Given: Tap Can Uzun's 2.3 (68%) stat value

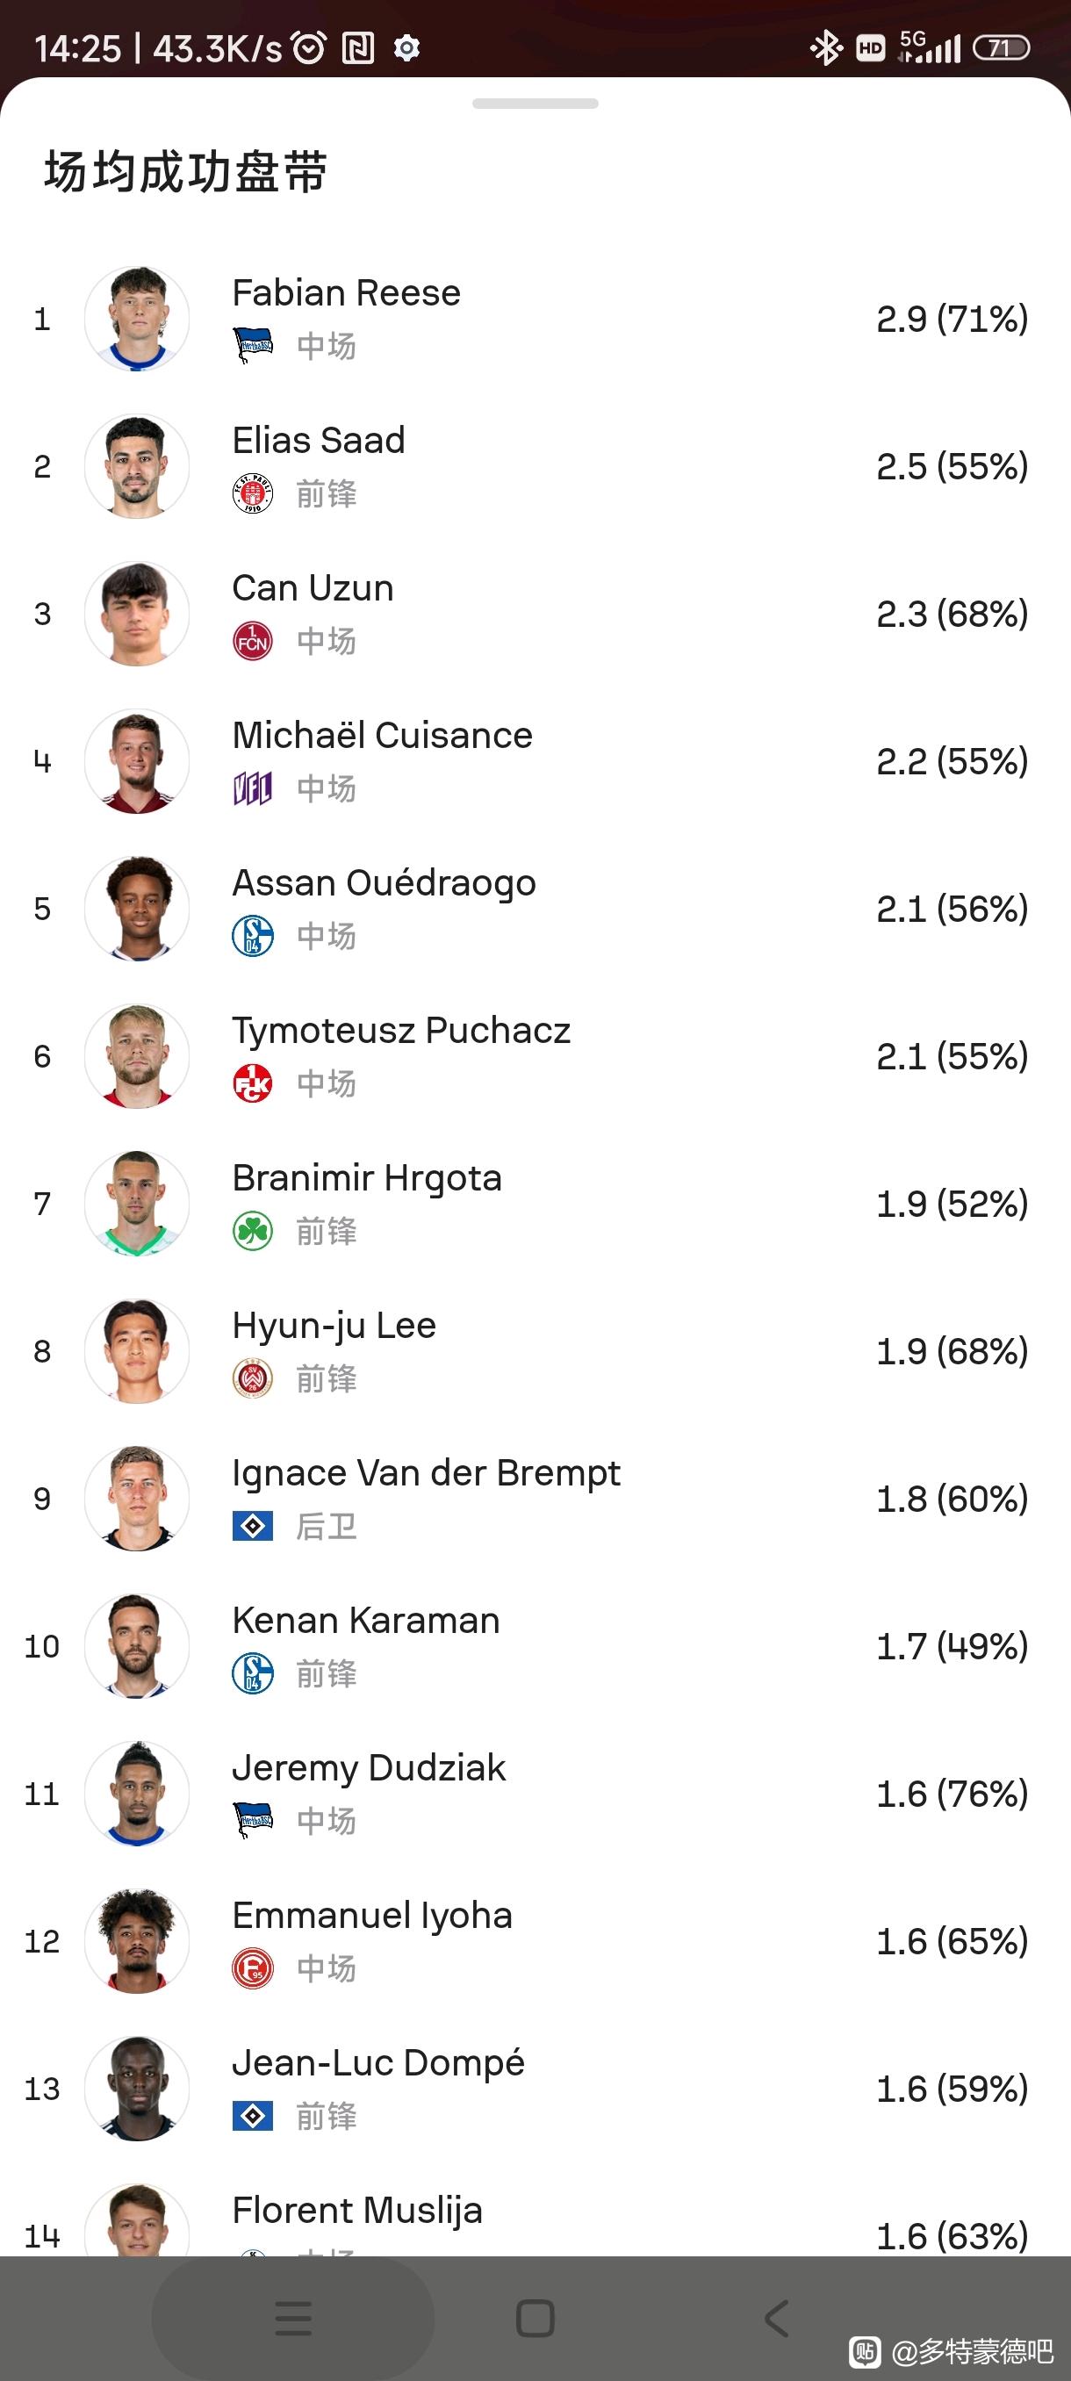Looking at the screenshot, I should click(952, 614).
